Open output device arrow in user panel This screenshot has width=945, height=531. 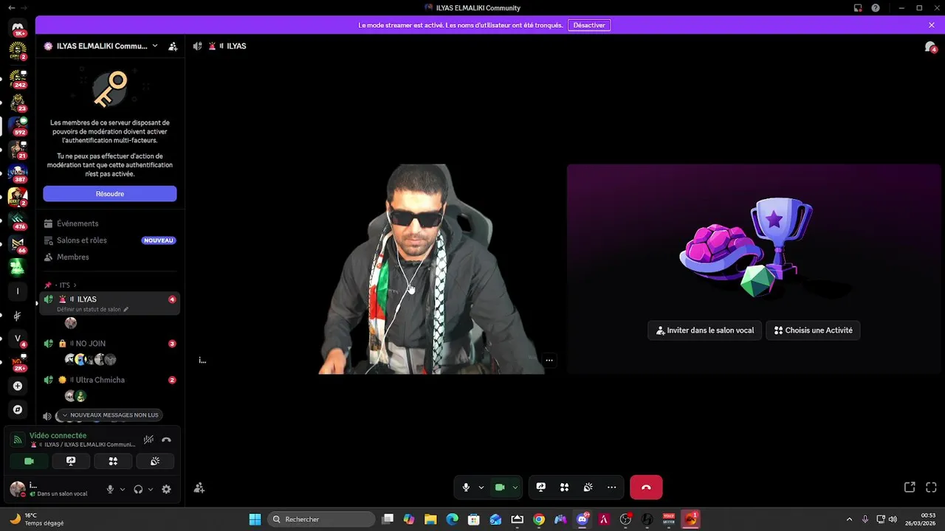[x=151, y=489]
